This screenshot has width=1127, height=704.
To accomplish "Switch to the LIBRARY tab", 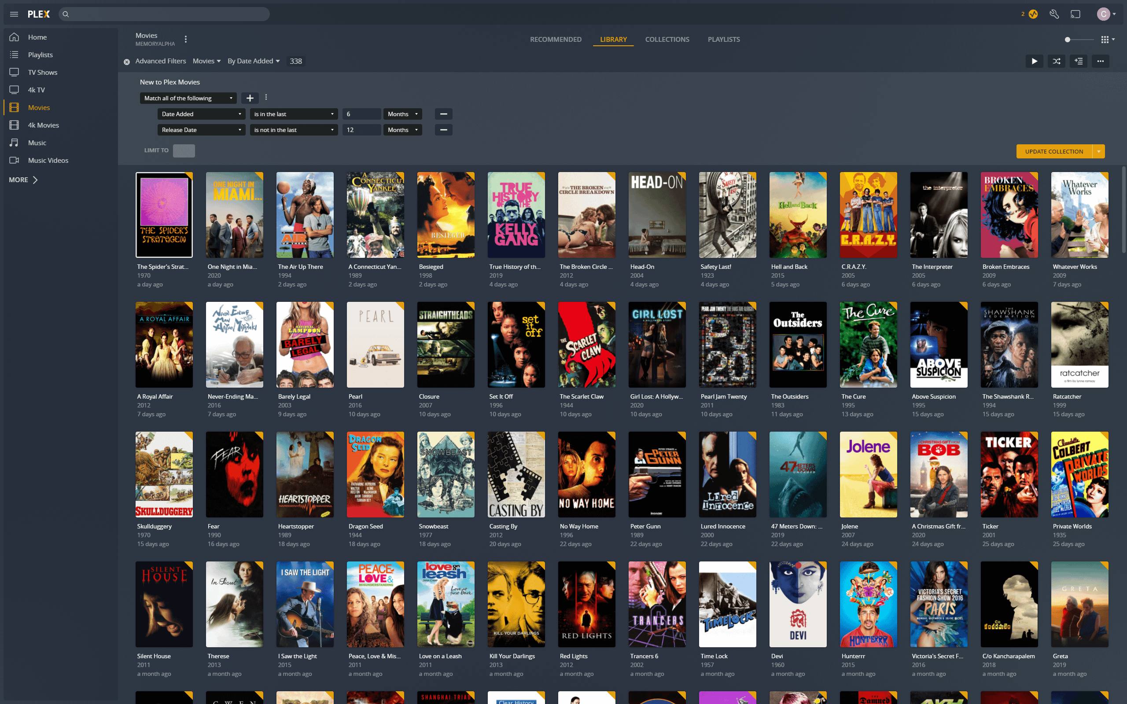I will (613, 39).
